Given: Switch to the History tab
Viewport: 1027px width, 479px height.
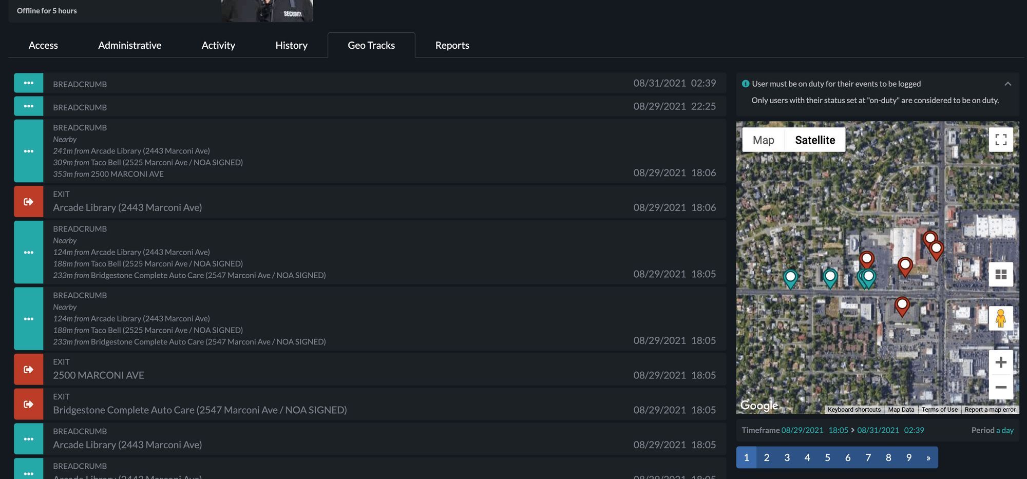Looking at the screenshot, I should click(291, 45).
